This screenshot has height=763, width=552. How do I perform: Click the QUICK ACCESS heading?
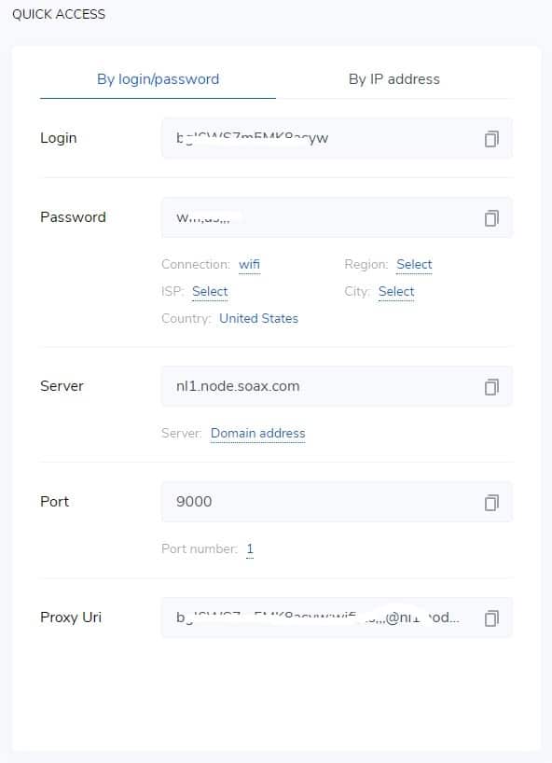(59, 14)
